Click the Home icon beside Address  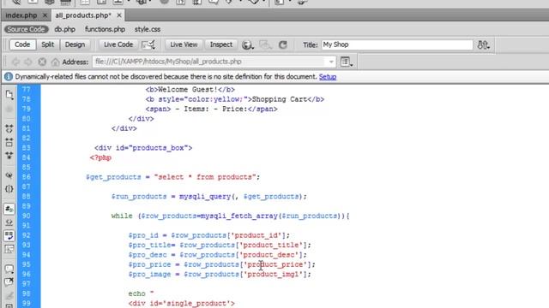pos(55,62)
